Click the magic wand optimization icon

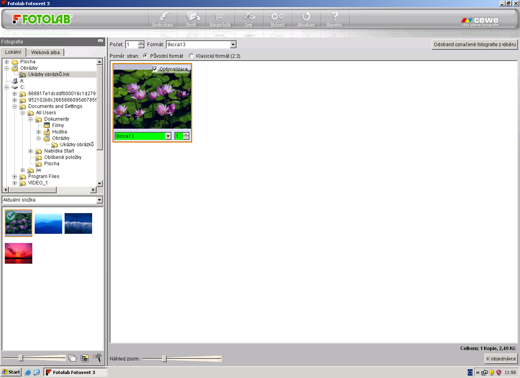[x=97, y=358]
